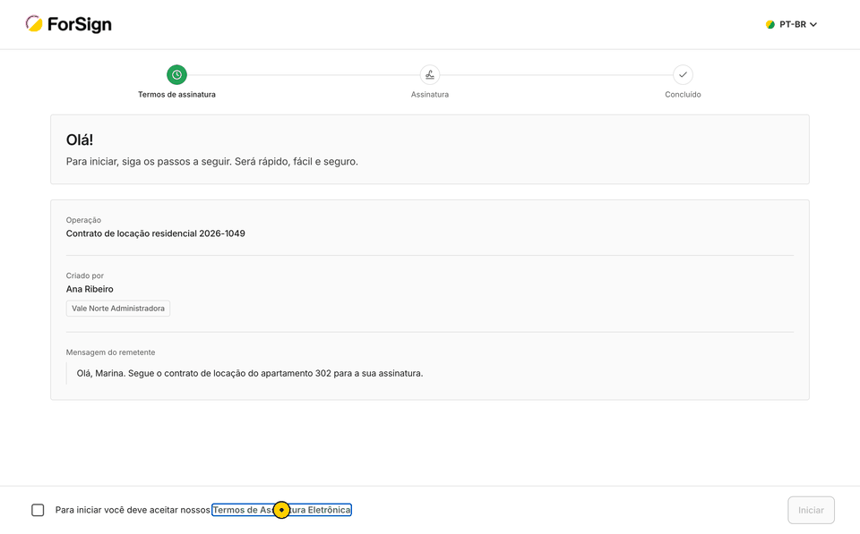Select the Concluído step label

(683, 94)
